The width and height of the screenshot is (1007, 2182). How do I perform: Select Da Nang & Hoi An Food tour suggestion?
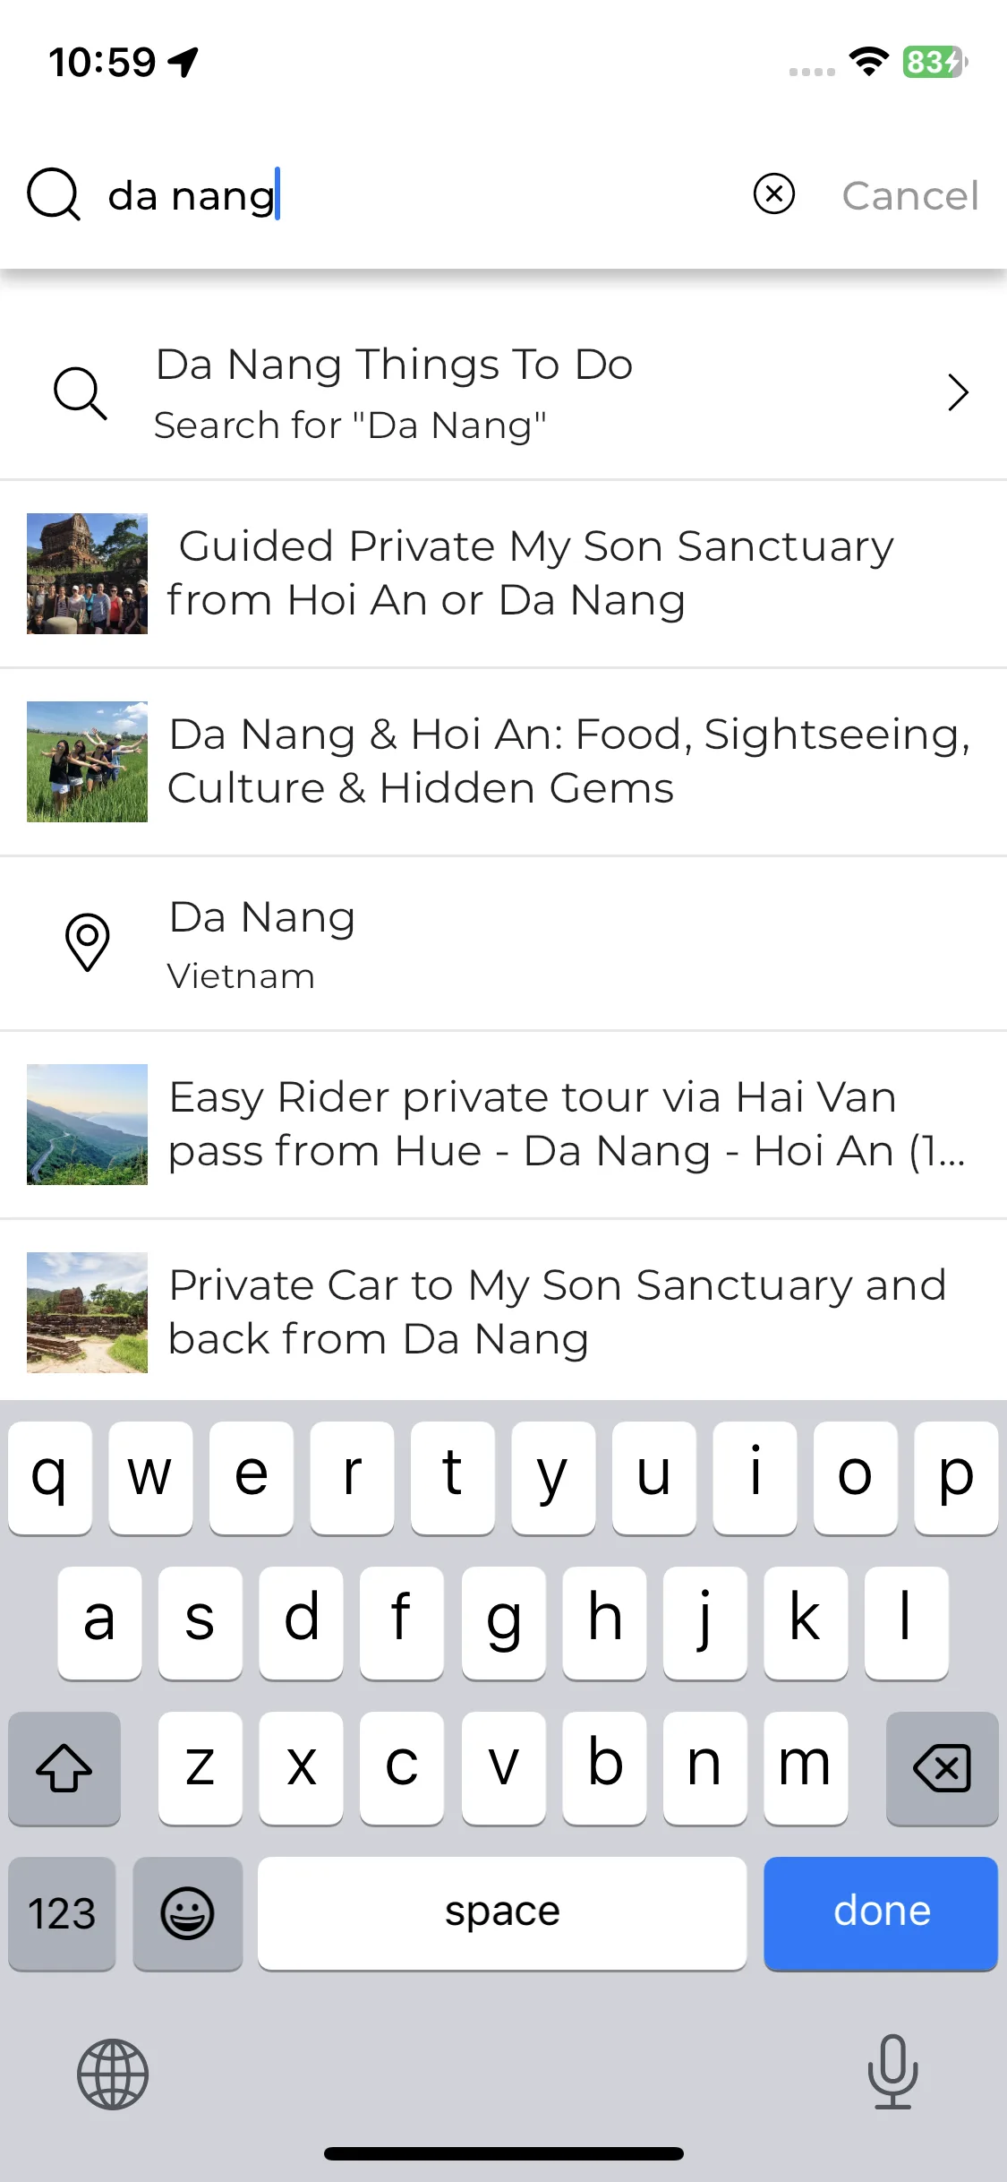tap(503, 762)
